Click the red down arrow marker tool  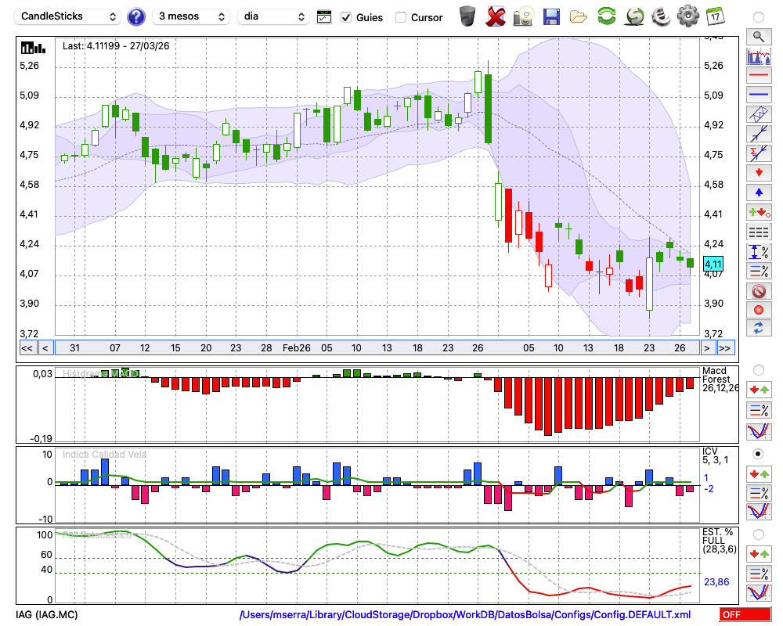[758, 172]
